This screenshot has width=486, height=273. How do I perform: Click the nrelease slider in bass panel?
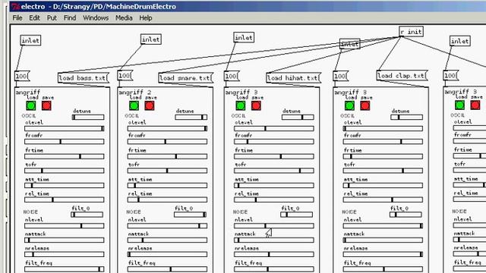(65, 255)
